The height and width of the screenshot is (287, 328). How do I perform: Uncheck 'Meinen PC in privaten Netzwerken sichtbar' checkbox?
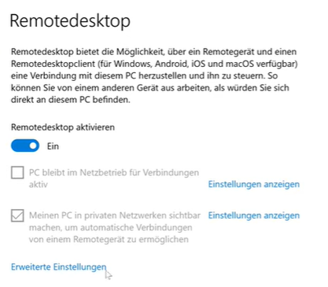pos(17,215)
